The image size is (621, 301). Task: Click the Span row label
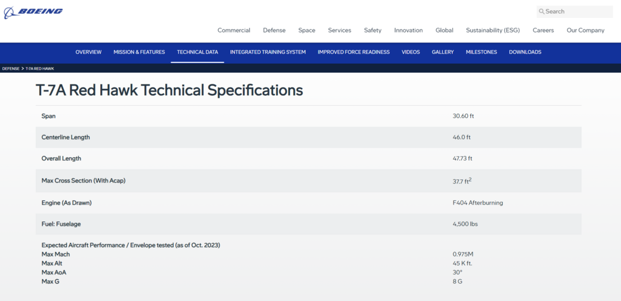[x=48, y=116]
